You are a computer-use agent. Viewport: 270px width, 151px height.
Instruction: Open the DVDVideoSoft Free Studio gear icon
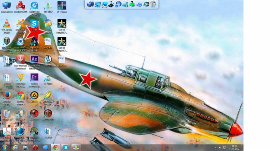[21, 41]
